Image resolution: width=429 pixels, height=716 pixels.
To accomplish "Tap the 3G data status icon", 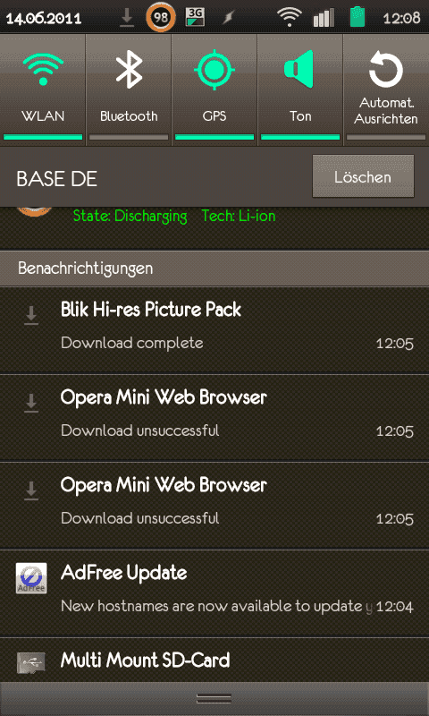I will tap(195, 18).
